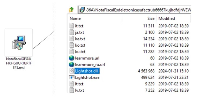Select the highlighted Lightshot.dll name
This screenshot has height=97, width=202.
87,71
